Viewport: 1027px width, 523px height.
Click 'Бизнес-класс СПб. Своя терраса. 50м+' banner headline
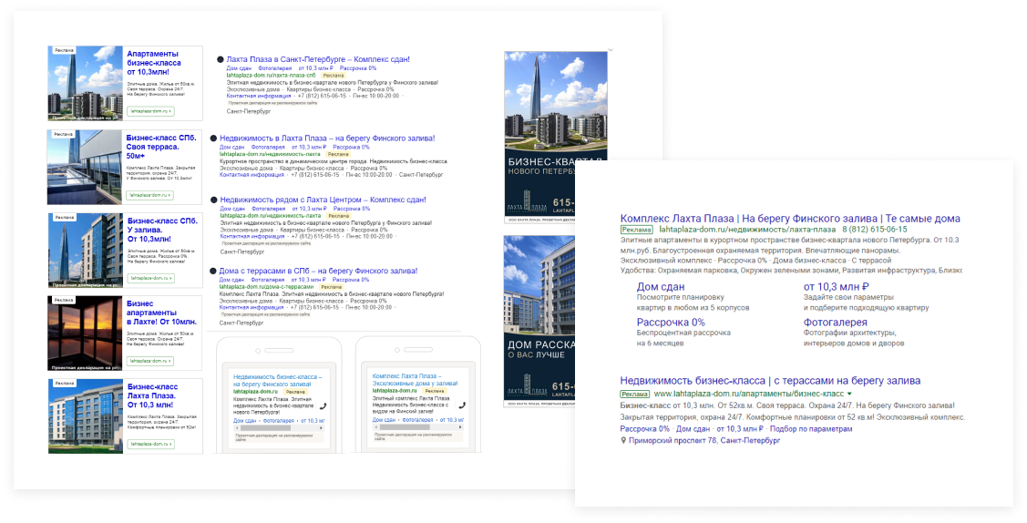click(161, 148)
